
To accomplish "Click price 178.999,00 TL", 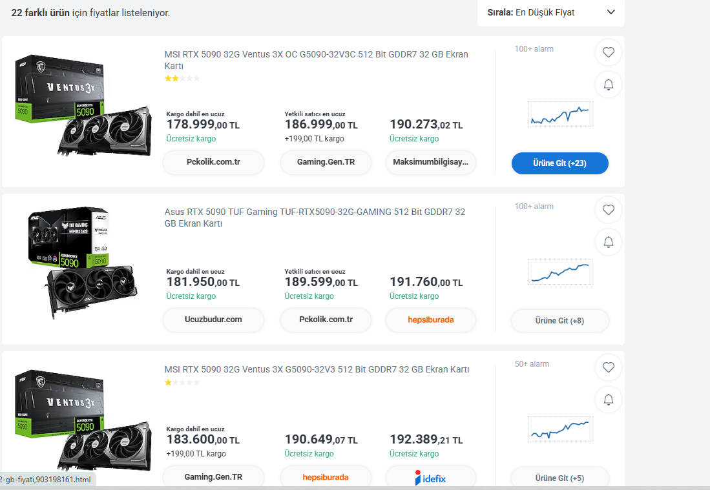I will coord(203,125).
